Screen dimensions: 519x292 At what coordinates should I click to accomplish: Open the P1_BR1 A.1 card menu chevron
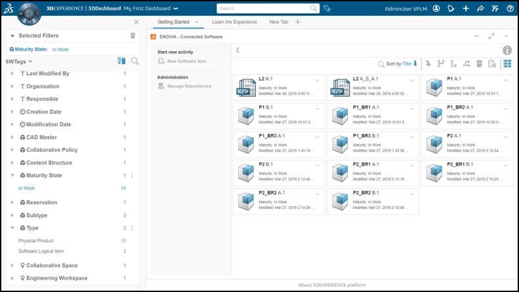[411, 109]
